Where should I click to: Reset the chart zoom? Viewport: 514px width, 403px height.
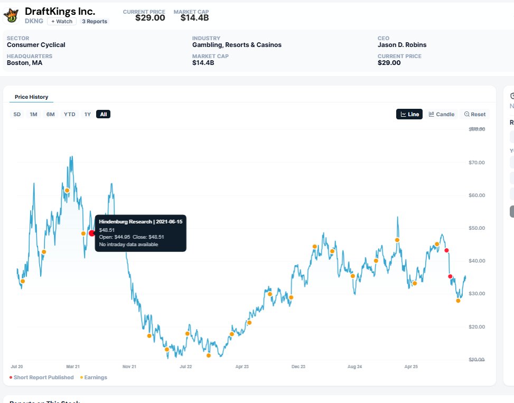[475, 114]
